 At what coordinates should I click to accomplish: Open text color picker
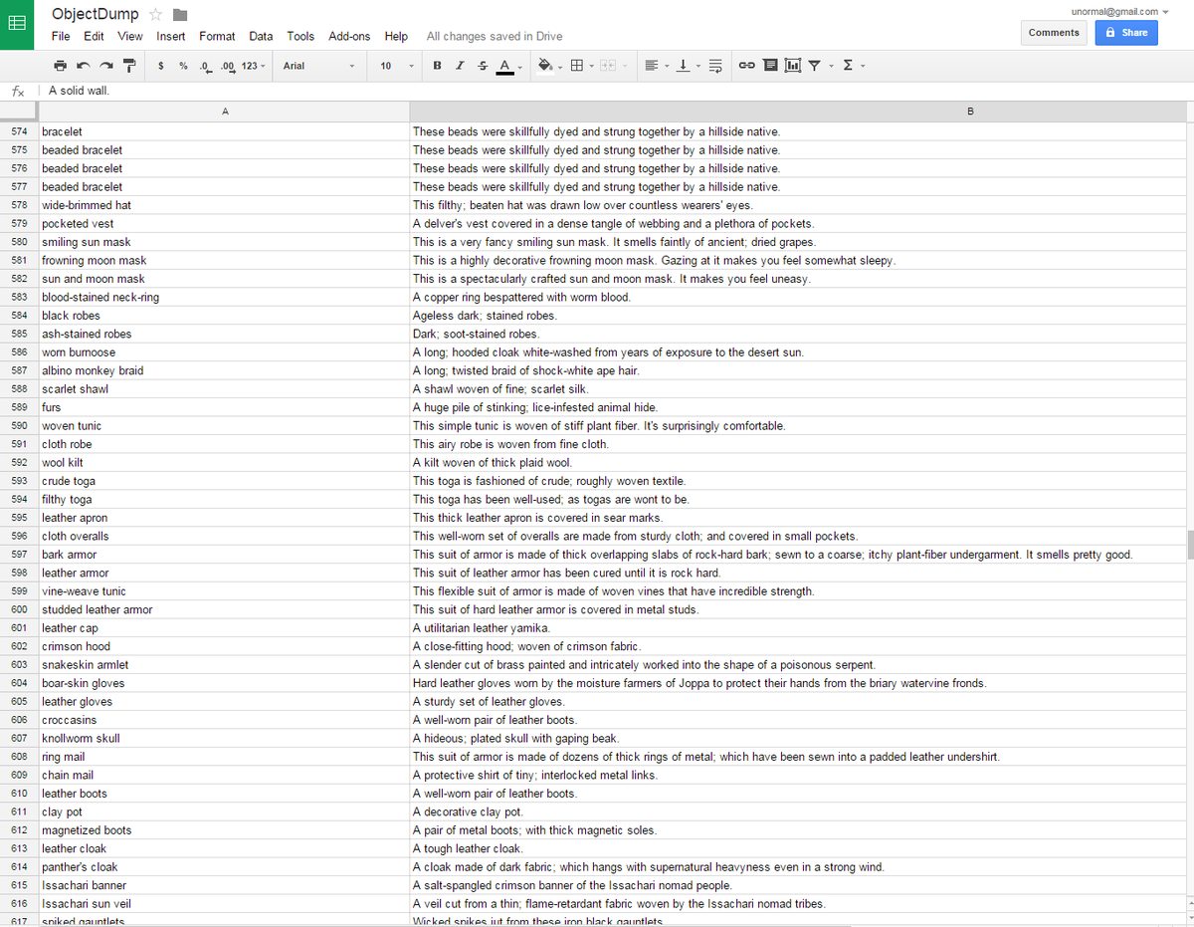point(507,66)
